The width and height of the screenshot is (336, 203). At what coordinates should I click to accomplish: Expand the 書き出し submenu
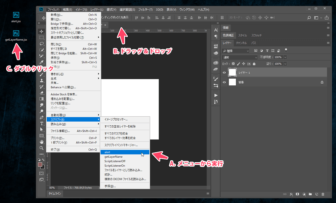coord(74,74)
